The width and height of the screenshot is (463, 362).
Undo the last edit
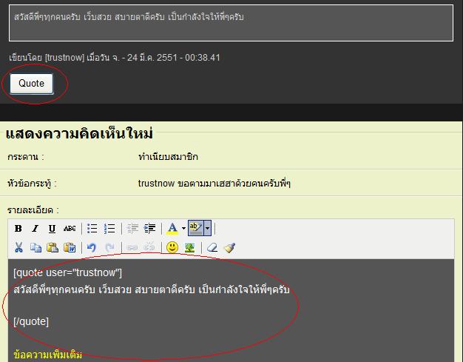point(92,247)
